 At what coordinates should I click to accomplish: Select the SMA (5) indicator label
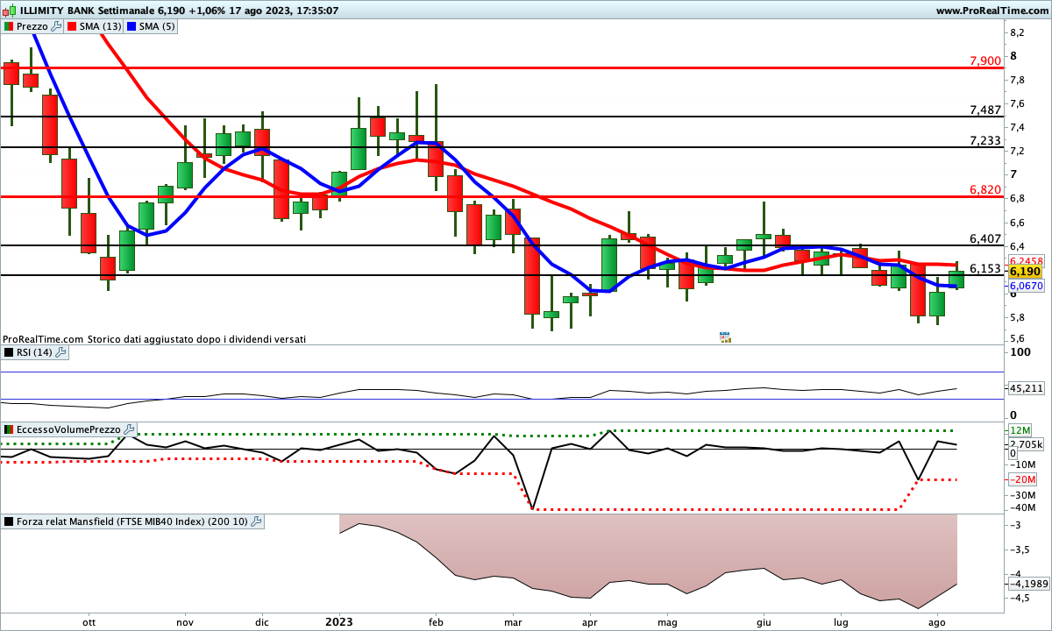(x=159, y=27)
